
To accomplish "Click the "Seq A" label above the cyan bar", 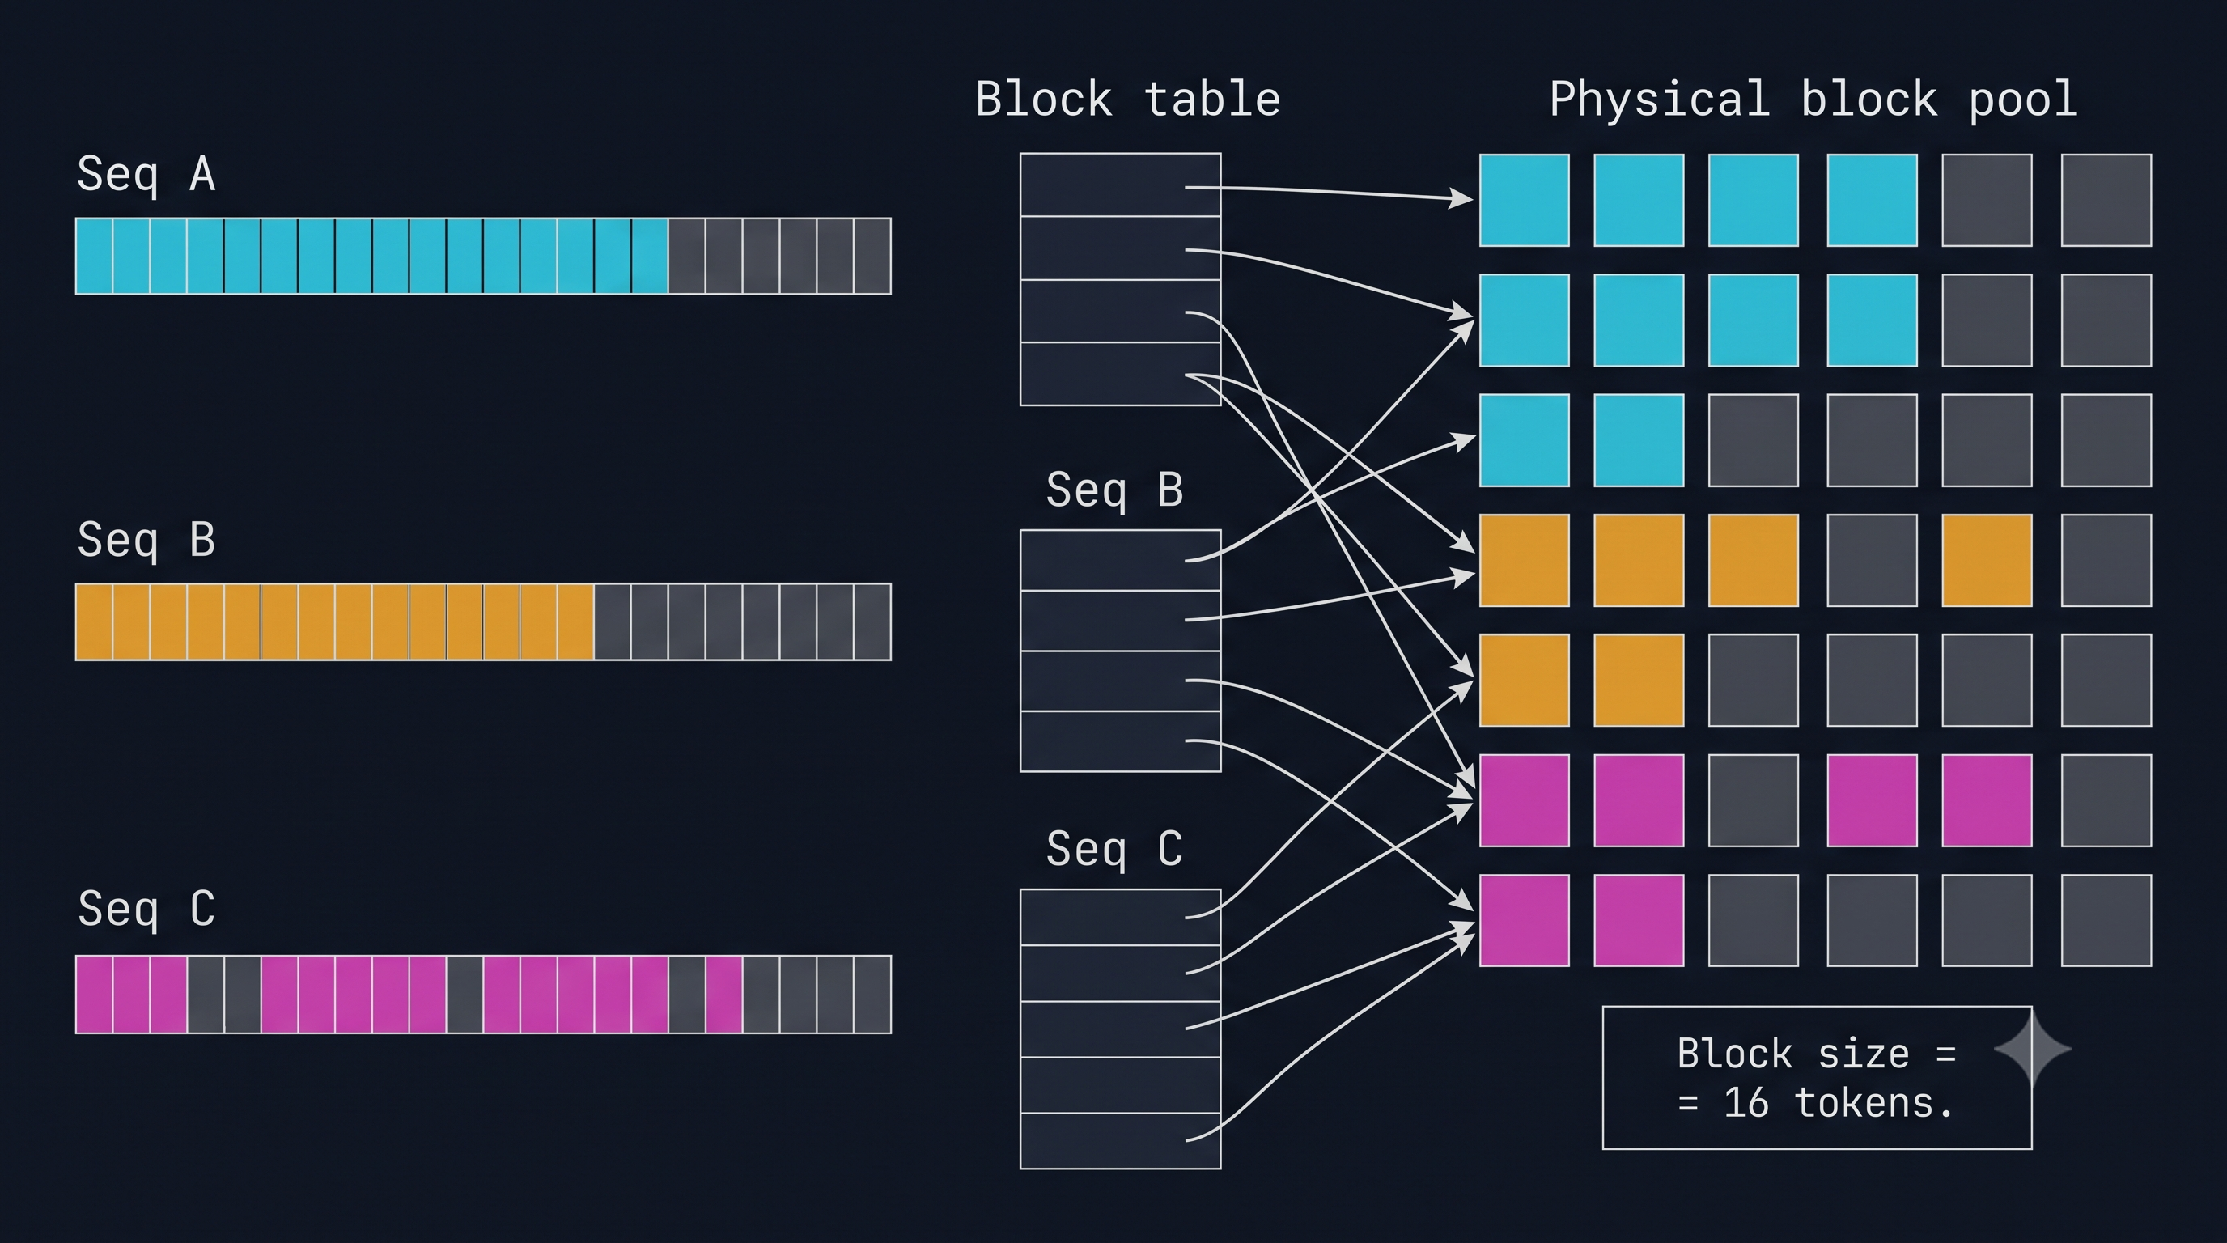I will pos(146,176).
